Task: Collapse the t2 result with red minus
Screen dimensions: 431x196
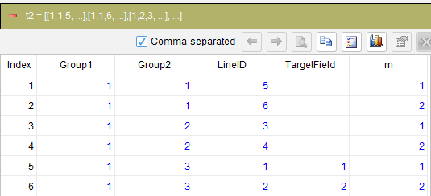Action: 12,16
